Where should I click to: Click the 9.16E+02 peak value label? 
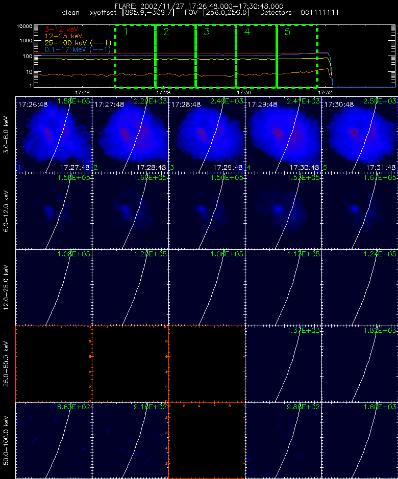pyautogui.click(x=151, y=407)
